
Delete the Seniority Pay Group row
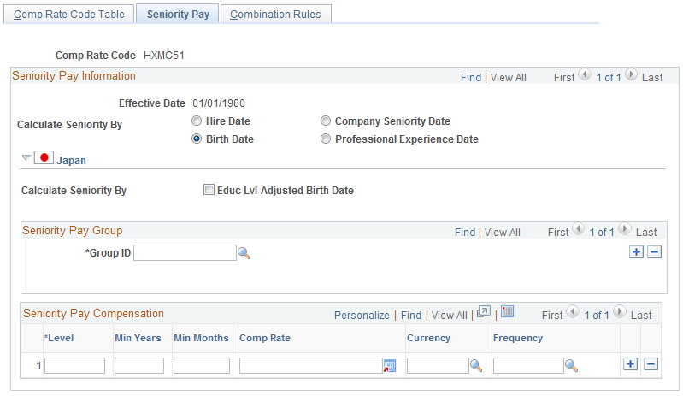[x=654, y=252]
